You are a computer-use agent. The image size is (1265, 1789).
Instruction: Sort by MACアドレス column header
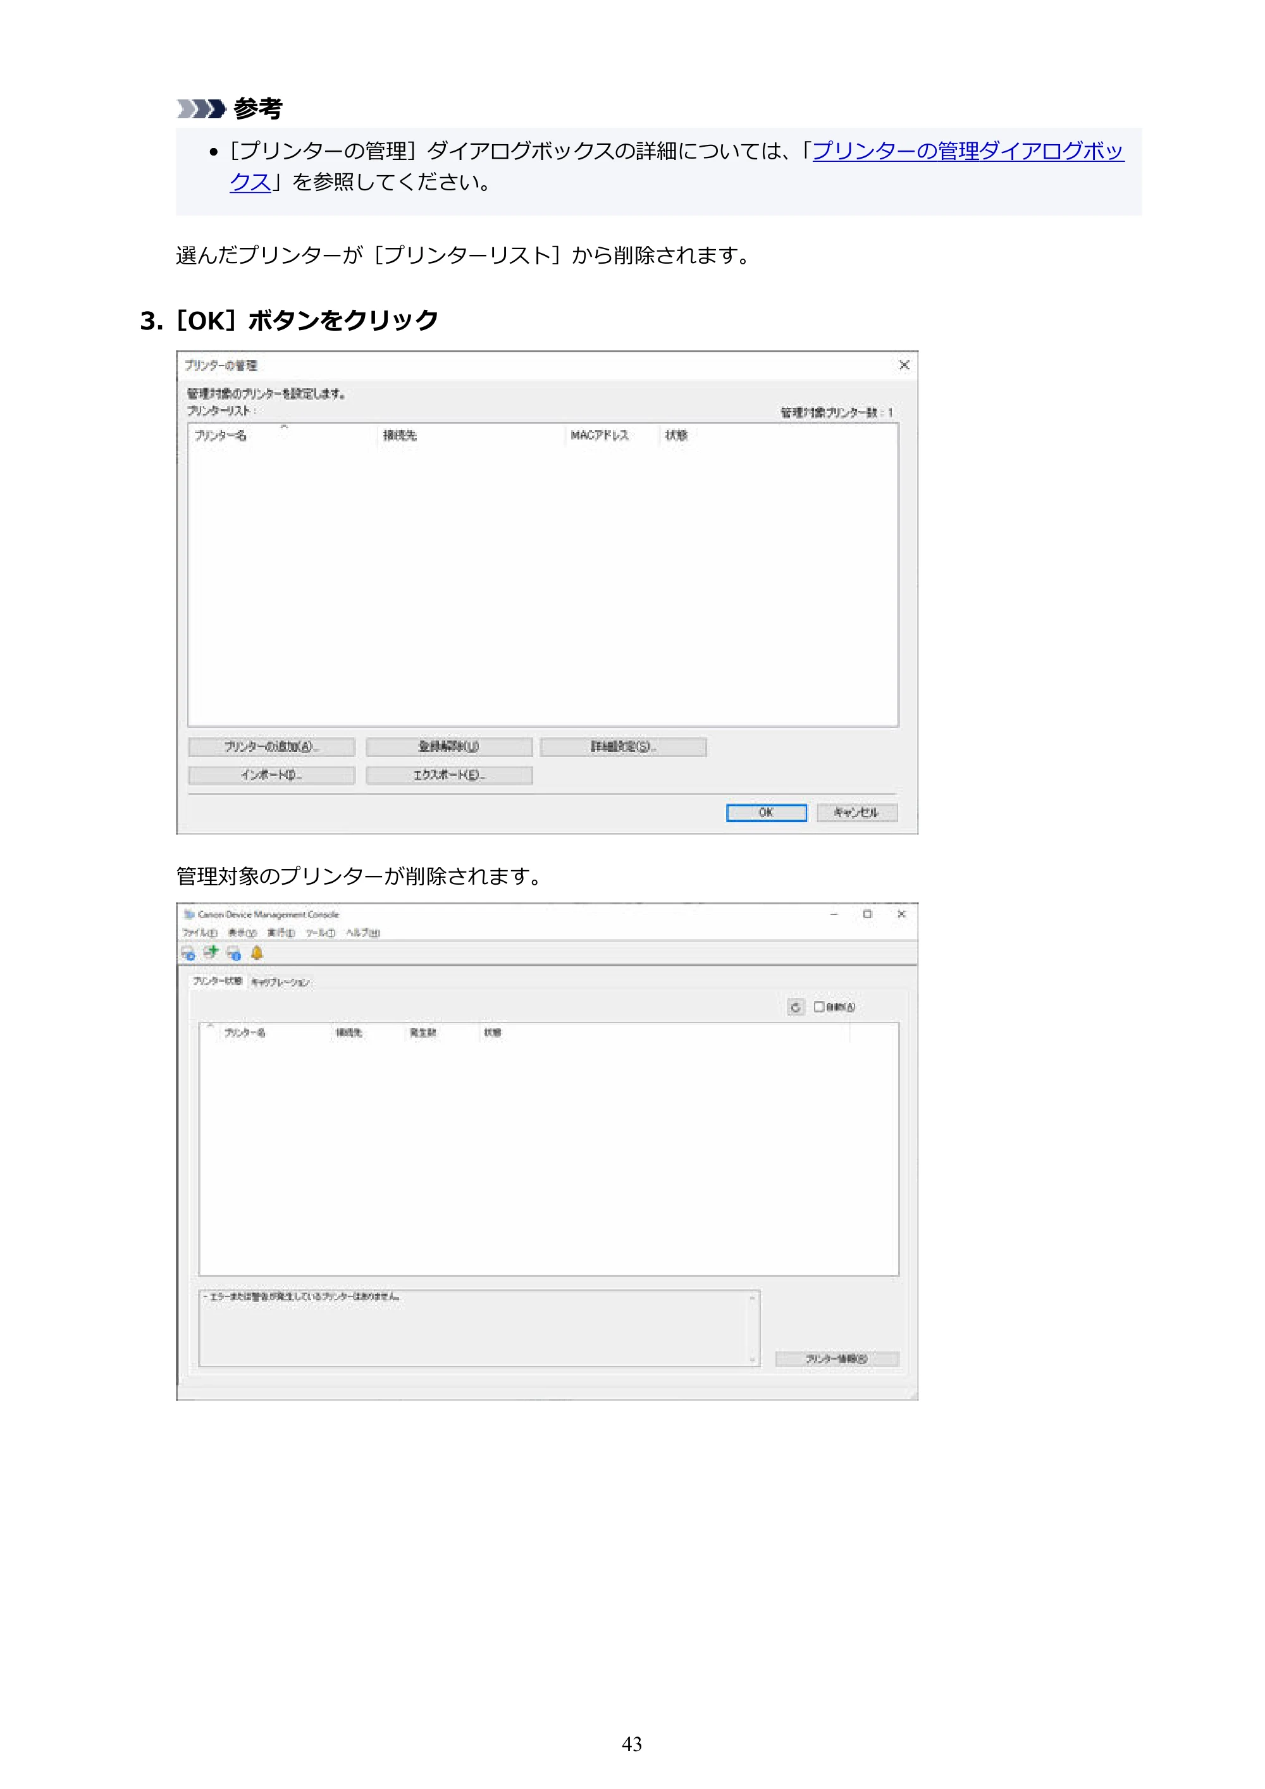click(x=614, y=436)
